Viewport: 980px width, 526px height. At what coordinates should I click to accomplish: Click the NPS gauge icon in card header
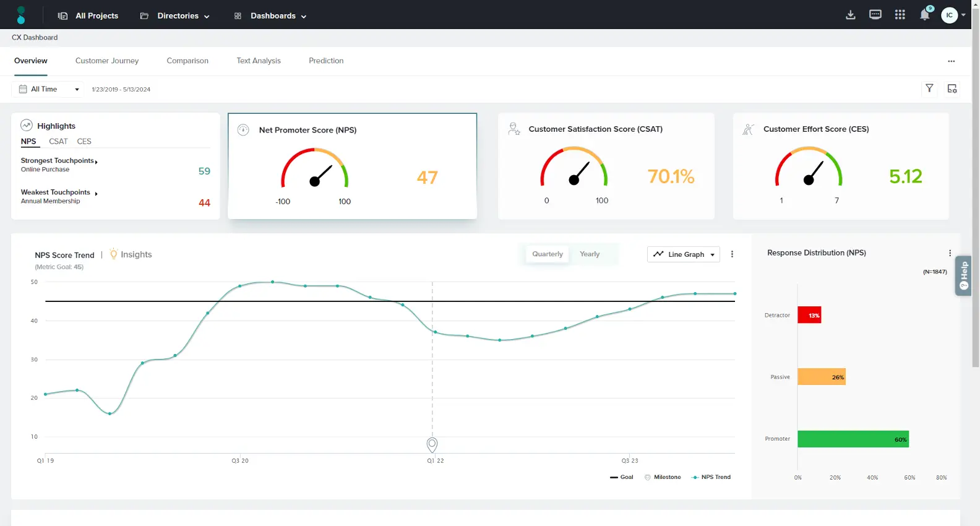click(x=244, y=129)
